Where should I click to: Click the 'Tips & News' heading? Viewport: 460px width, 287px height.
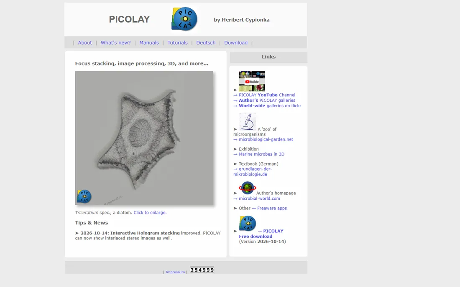(92, 223)
